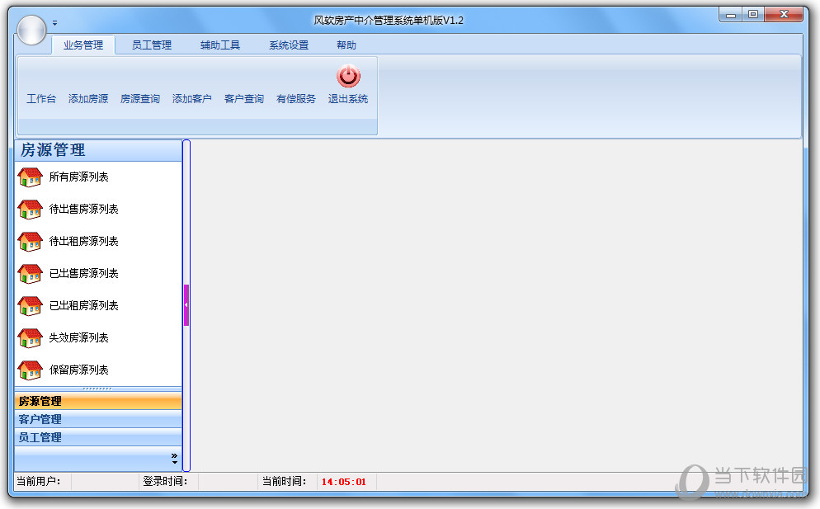Open the 待出售房源列表 entry
820x509 pixels.
[x=83, y=209]
